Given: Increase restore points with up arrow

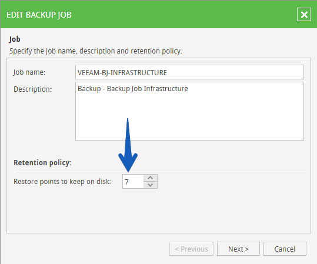Looking at the screenshot, I should click(x=150, y=178).
